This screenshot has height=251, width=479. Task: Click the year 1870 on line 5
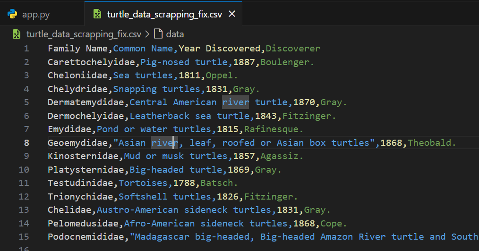click(x=304, y=102)
